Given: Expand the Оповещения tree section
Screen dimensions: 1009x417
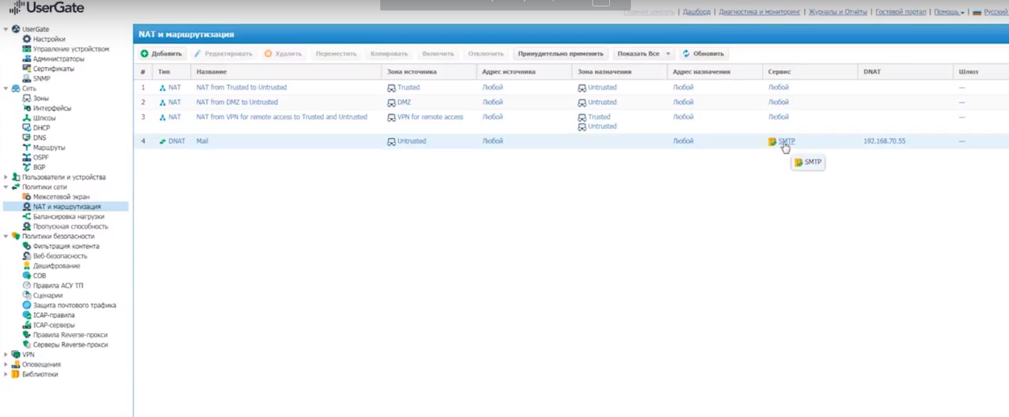Looking at the screenshot, I should click(6, 364).
